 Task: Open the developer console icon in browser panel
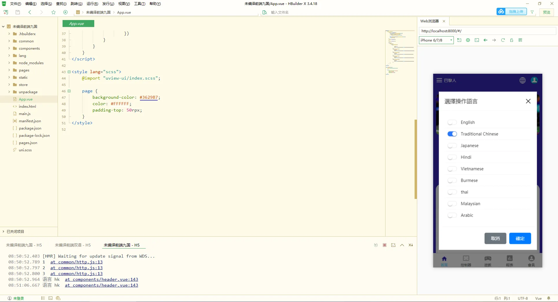(x=477, y=40)
